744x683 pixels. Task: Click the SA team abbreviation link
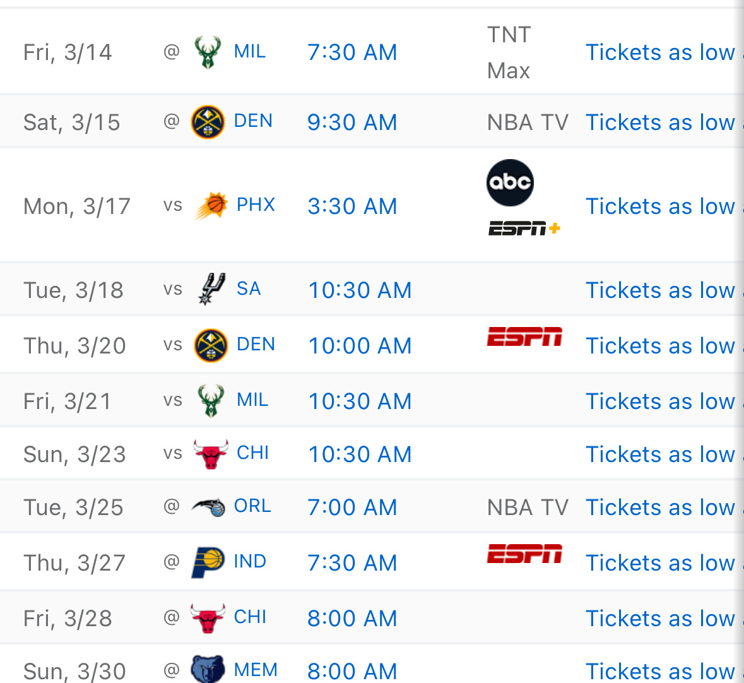pyautogui.click(x=249, y=288)
